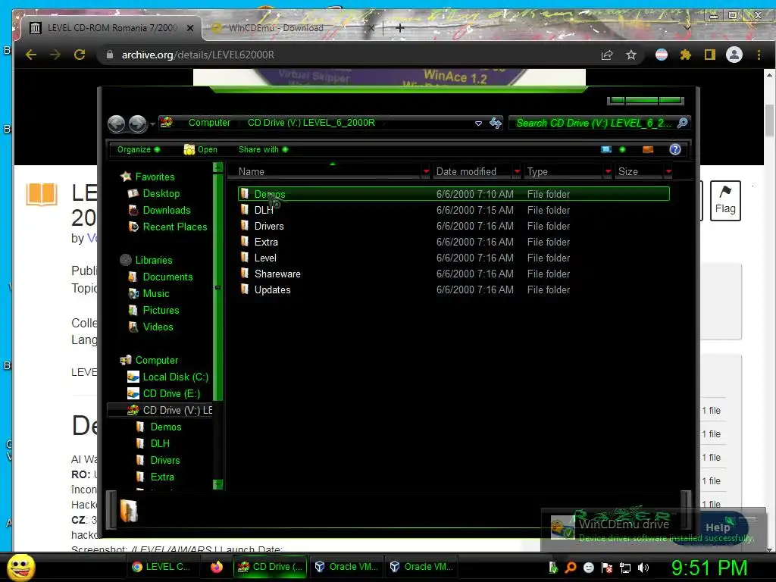Open Documents library
This screenshot has width=776, height=582.
[161, 277]
